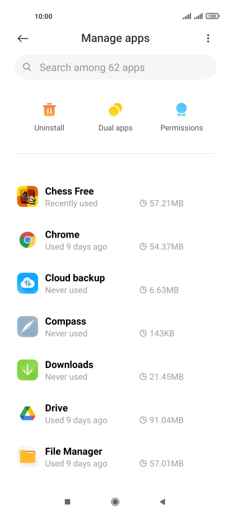Open the Cloud backup app icon

(x=27, y=283)
